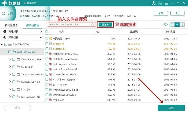Switch to list view mode

[177, 25]
